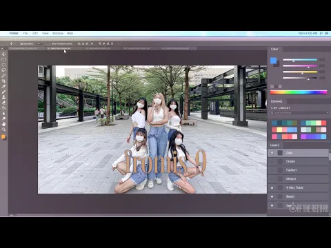This screenshot has width=331, height=248.
Task: Select the Color panel tab
Action: coord(274,49)
